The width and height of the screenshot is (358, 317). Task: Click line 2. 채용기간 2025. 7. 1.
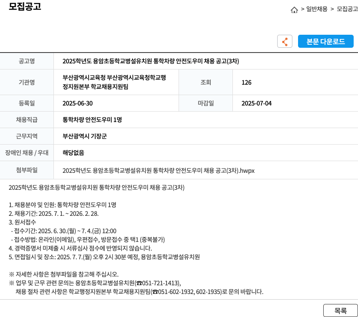pos(53,214)
